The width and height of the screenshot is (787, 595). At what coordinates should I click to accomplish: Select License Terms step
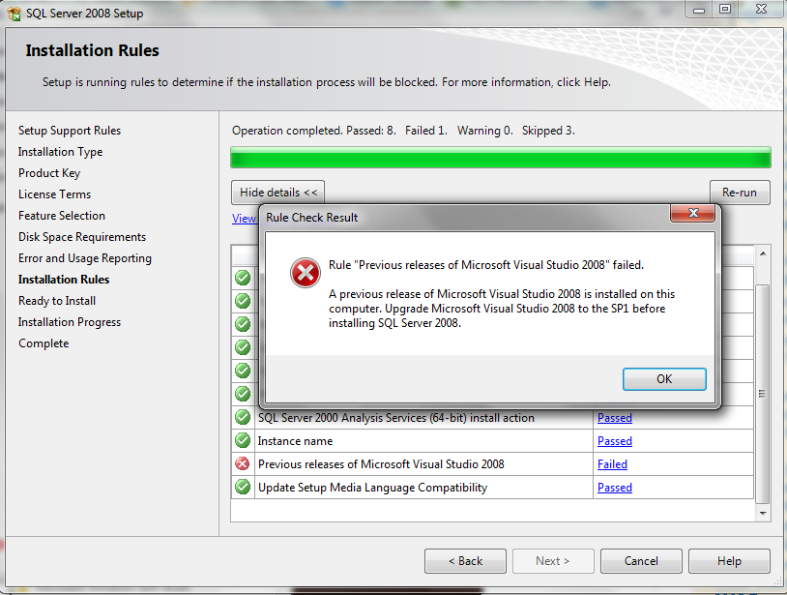tap(54, 194)
